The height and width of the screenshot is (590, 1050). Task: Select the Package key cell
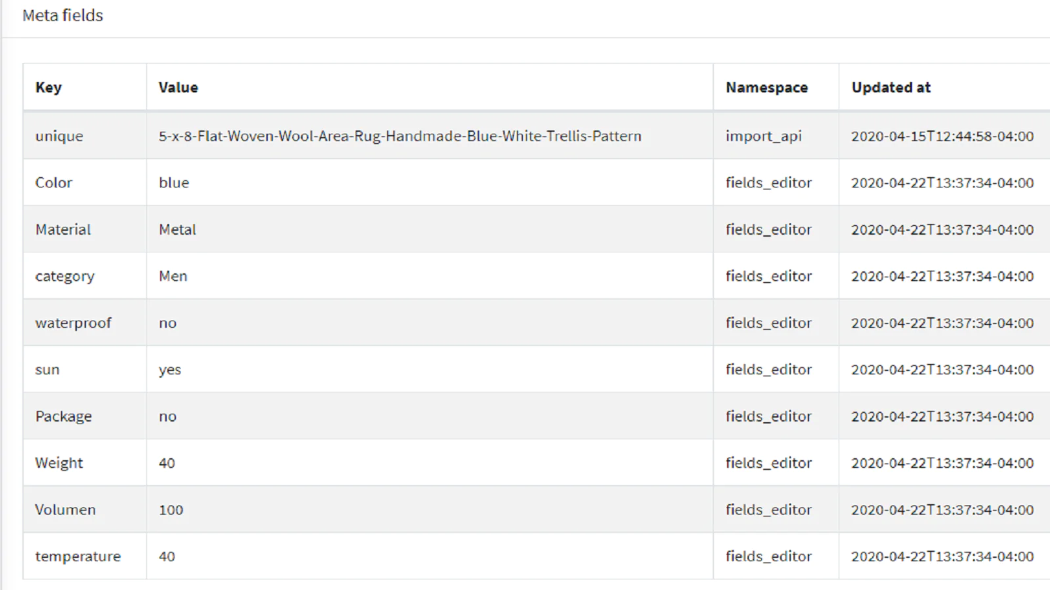63,416
